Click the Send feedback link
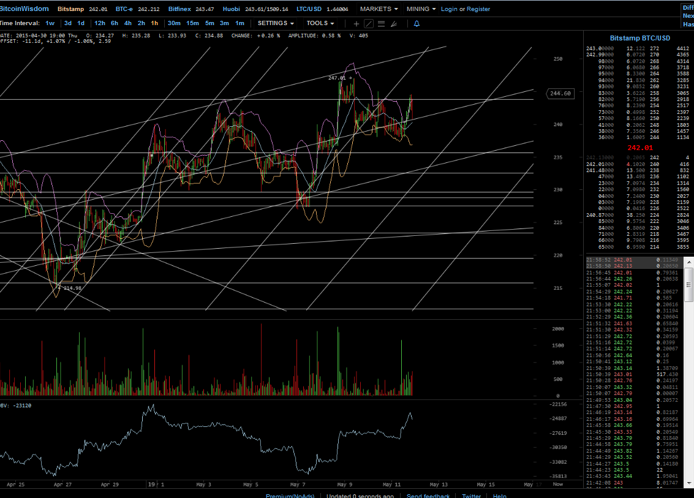694x498 pixels. (x=428, y=496)
